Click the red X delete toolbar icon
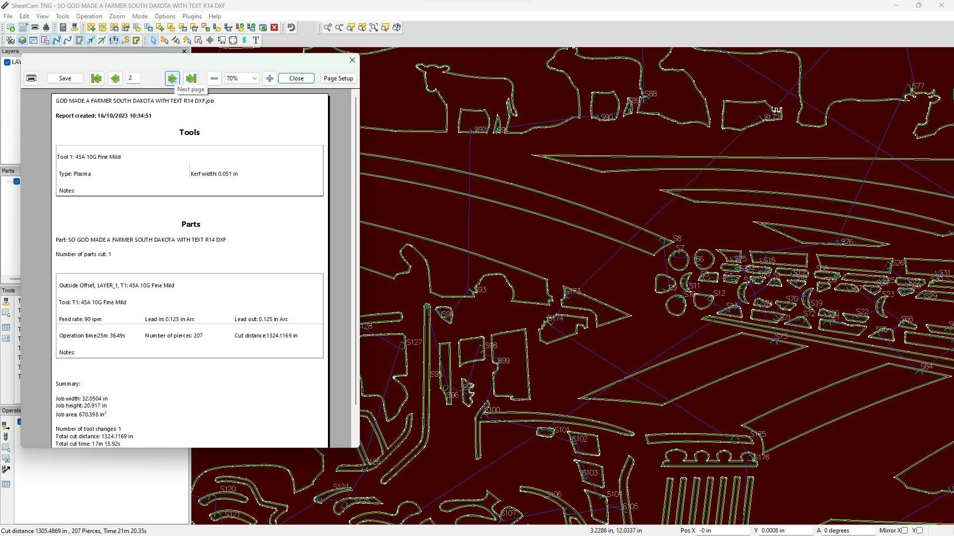 [x=274, y=28]
